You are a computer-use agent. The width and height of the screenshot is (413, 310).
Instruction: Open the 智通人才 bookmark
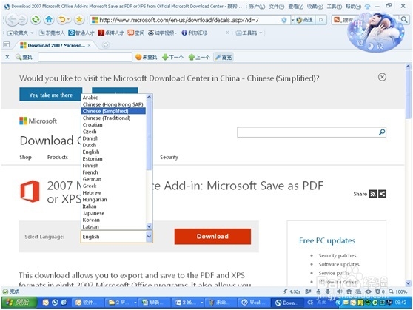[81, 33]
